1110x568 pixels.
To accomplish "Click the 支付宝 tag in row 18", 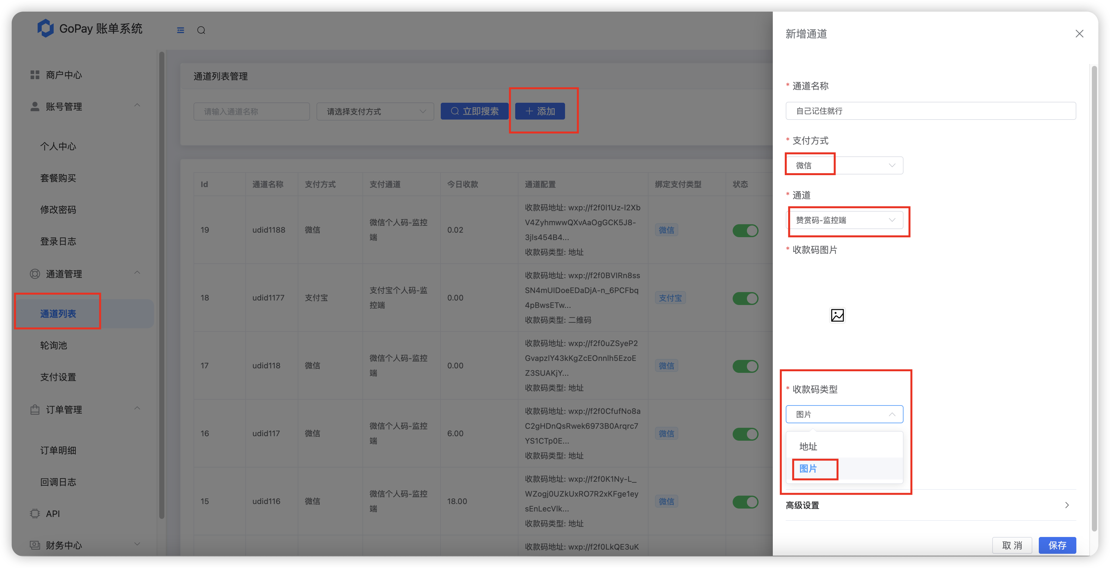I will click(x=670, y=298).
